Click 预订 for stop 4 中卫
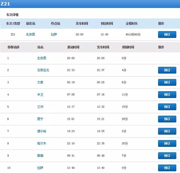The height and width of the screenshot is (173, 180). [167, 95]
